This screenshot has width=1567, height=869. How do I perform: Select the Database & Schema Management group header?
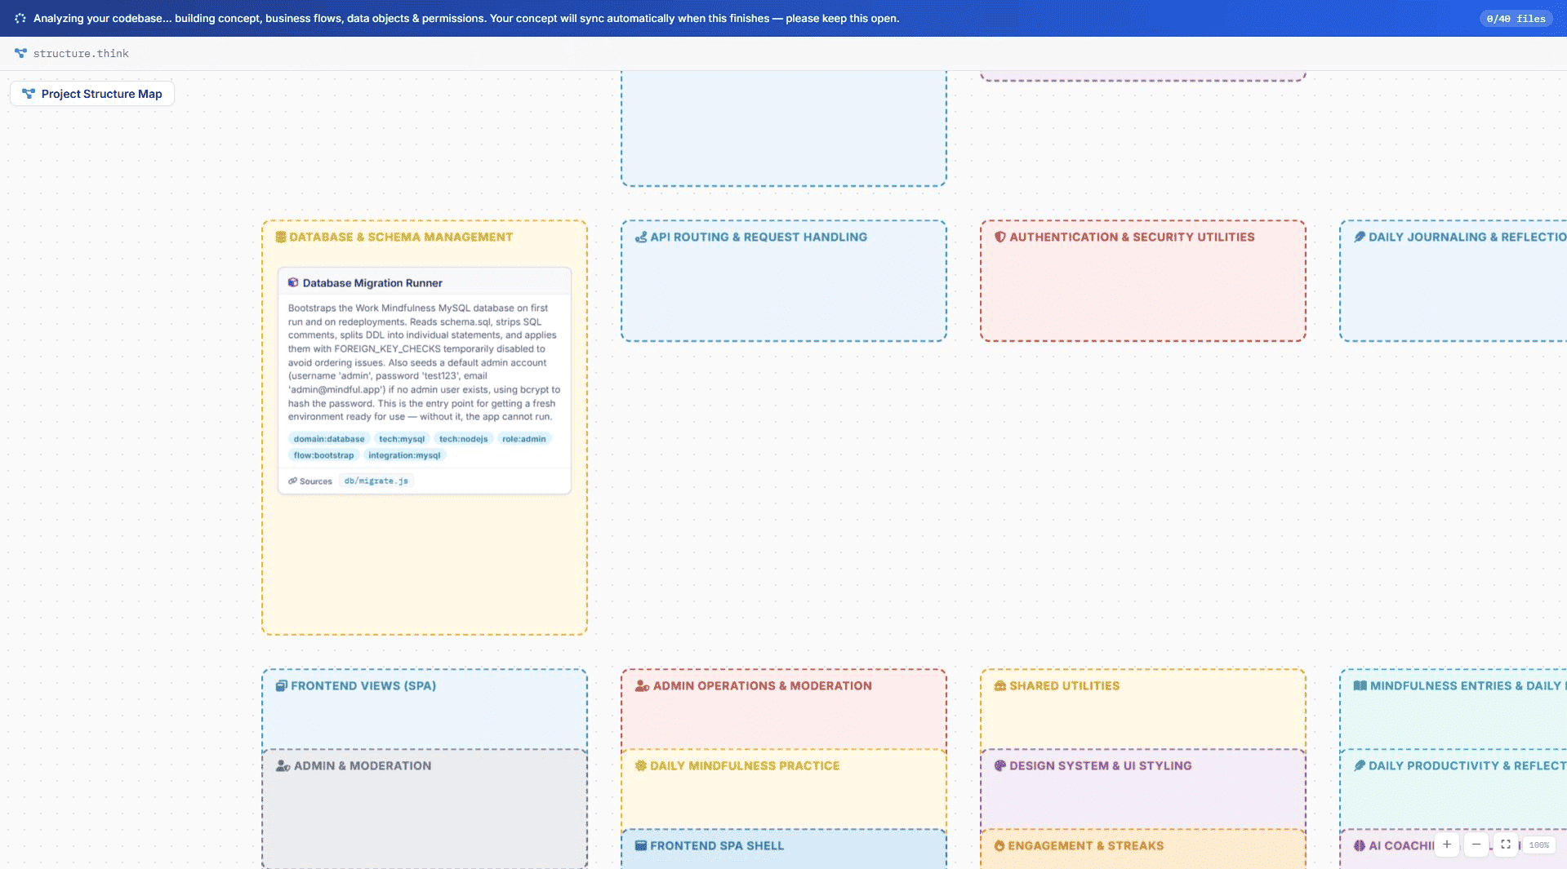401,237
